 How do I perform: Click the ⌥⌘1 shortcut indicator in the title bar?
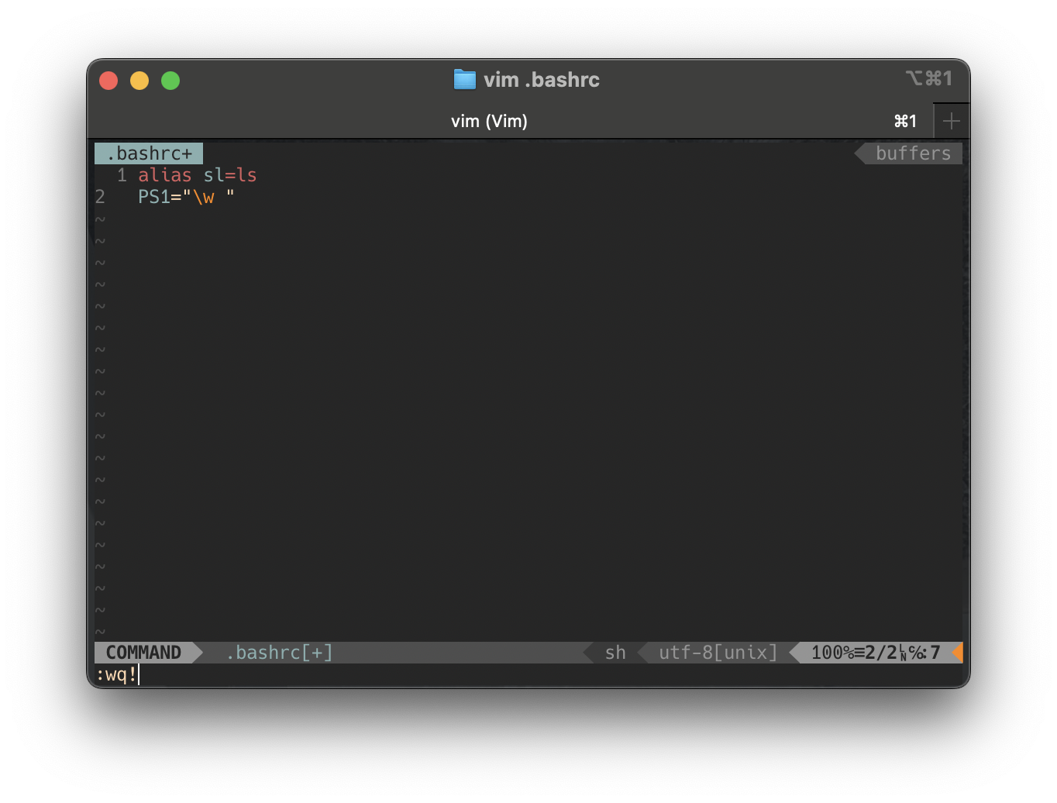(930, 78)
